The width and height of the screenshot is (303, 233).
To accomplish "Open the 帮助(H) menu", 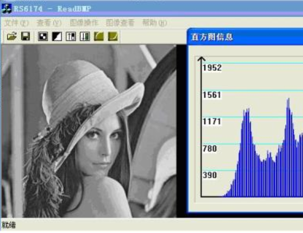I will 155,23.
